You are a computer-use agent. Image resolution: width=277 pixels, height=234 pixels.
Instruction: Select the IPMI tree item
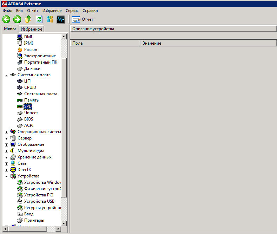(x=28, y=43)
